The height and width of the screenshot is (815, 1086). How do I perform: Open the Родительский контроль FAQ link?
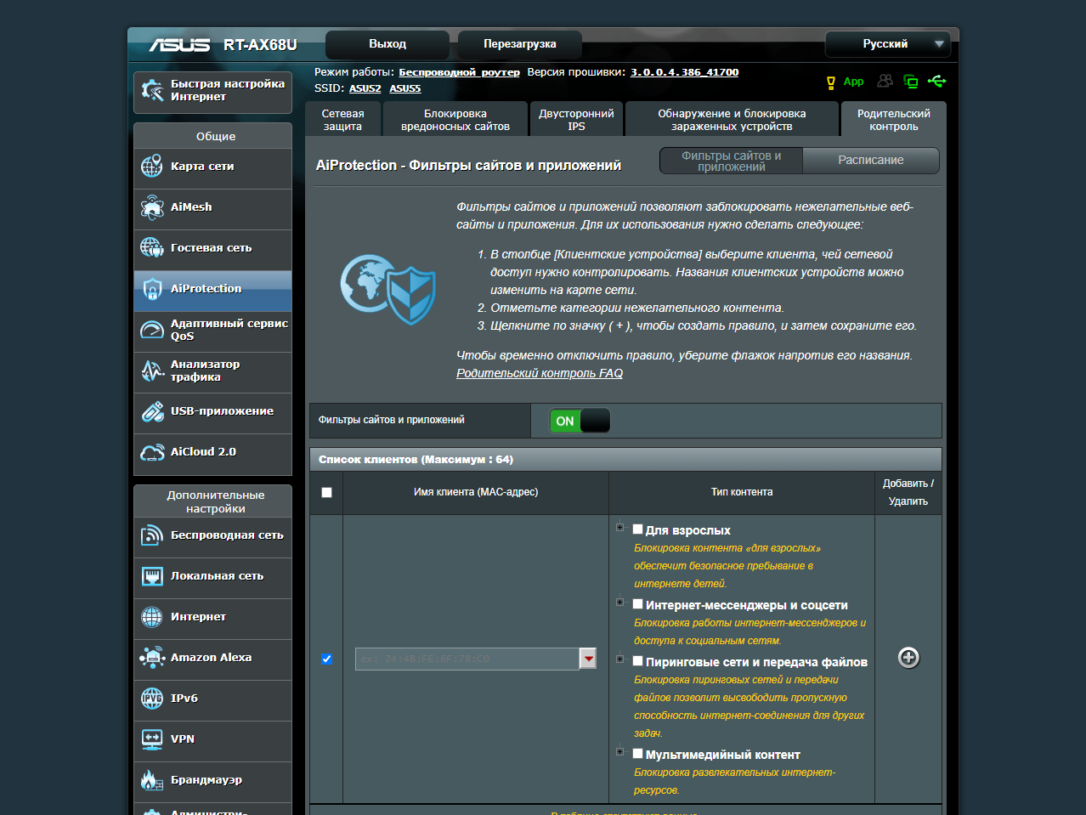pos(540,373)
